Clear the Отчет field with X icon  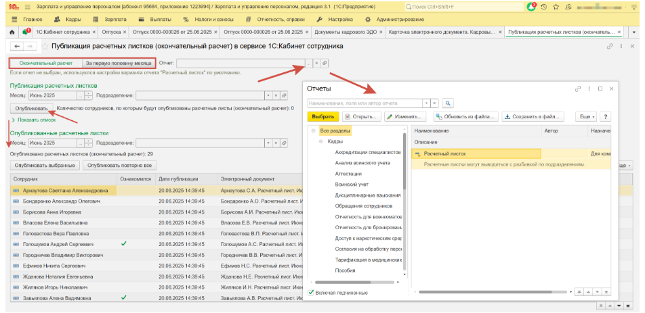[x=317, y=63]
